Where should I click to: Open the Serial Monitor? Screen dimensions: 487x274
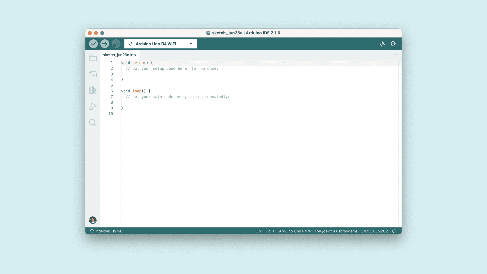[393, 44]
